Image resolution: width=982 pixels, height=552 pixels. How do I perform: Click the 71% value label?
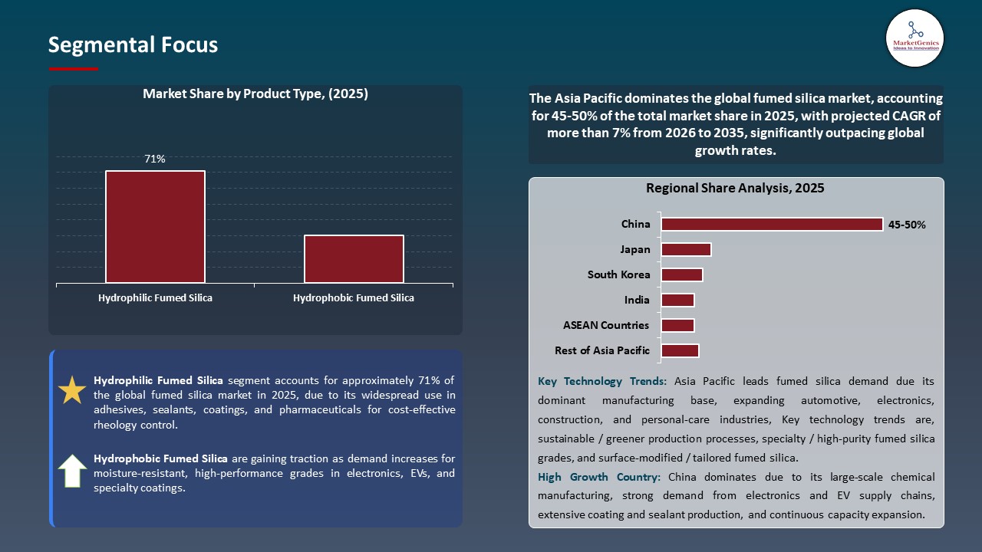tap(155, 159)
